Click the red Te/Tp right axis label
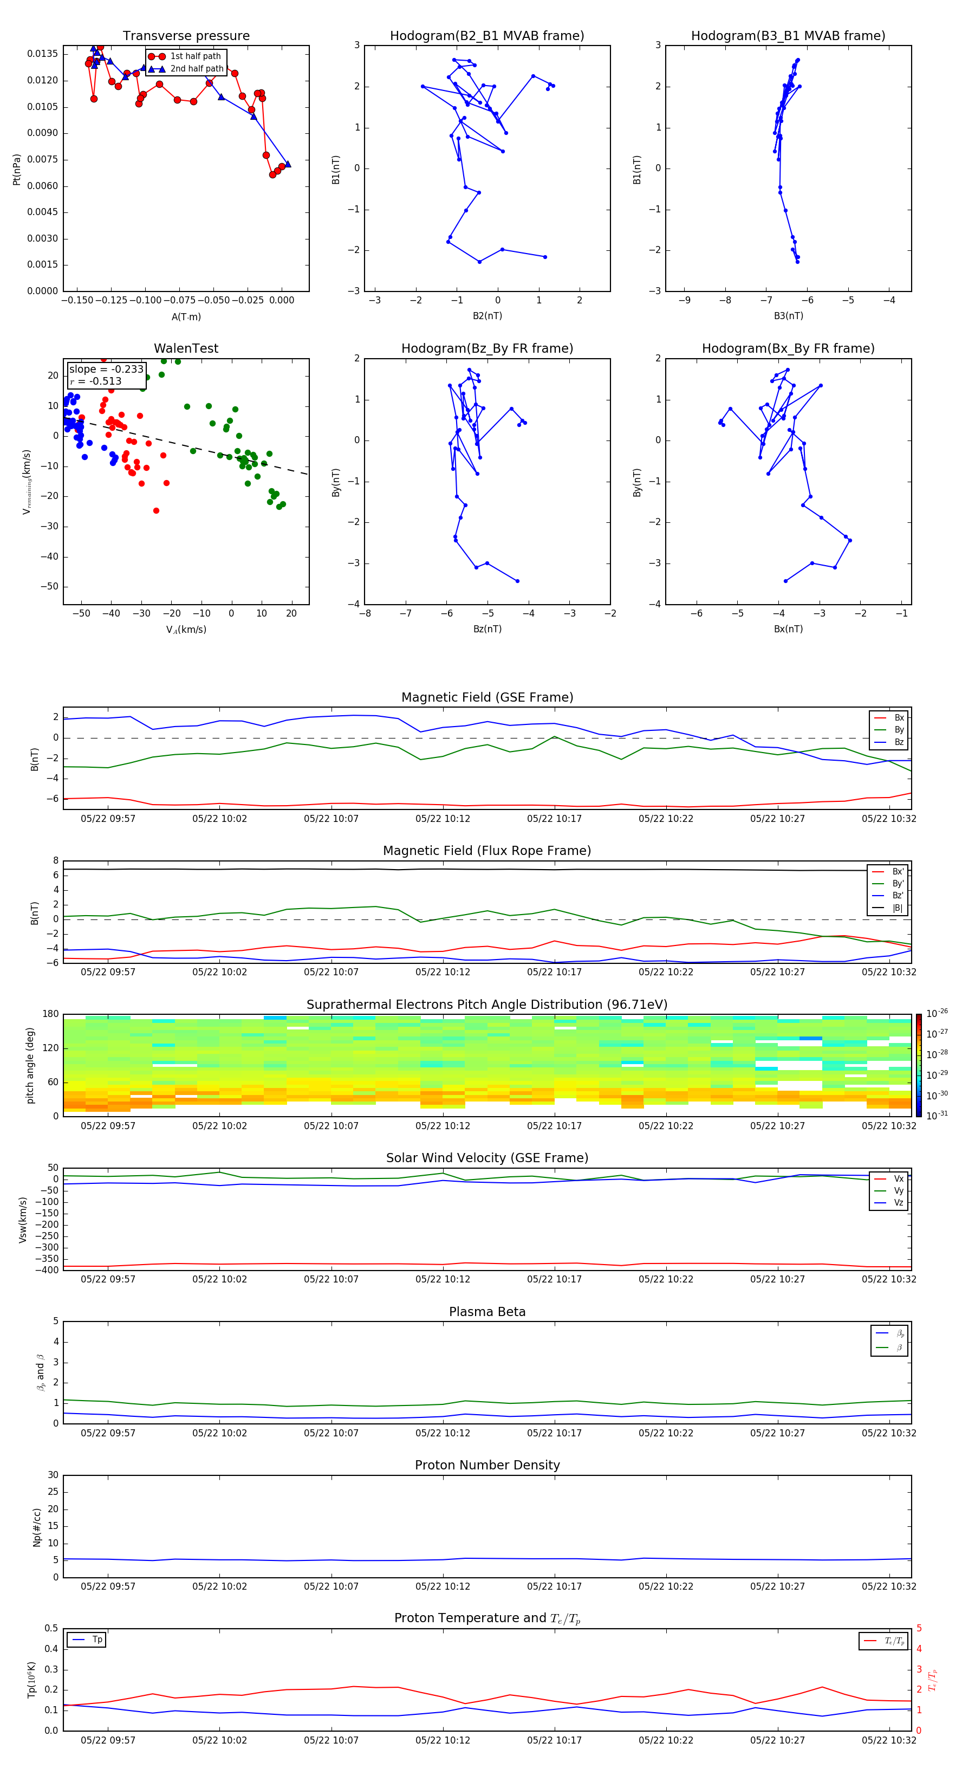 click(933, 1680)
